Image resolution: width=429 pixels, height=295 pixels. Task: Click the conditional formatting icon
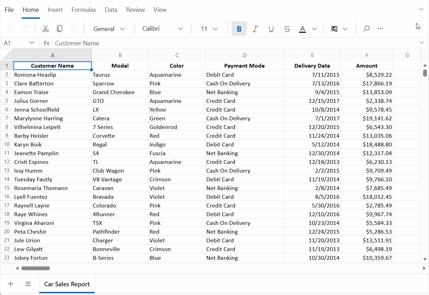tap(334, 29)
